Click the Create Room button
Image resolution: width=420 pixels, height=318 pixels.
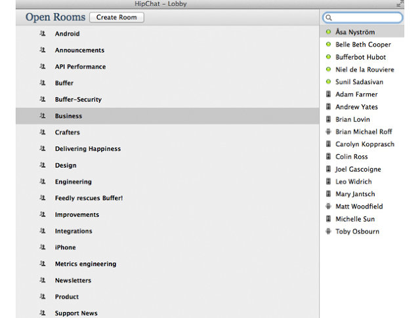[x=117, y=18]
